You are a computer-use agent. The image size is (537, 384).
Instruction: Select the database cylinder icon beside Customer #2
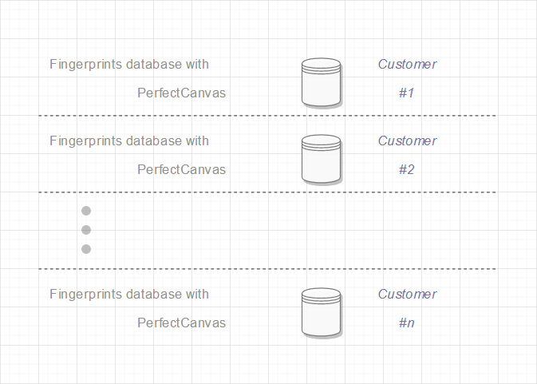322,158
